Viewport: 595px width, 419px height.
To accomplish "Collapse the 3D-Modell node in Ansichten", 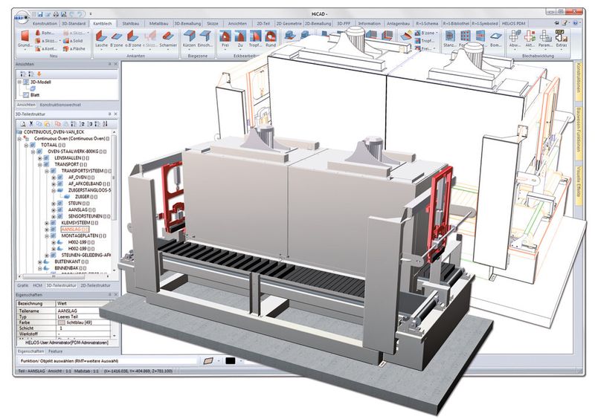I will pos(19,82).
